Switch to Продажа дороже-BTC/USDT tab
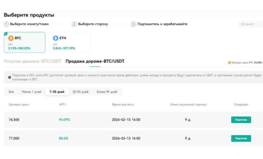 coord(95,61)
